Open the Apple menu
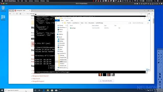 [x=2, y=1]
